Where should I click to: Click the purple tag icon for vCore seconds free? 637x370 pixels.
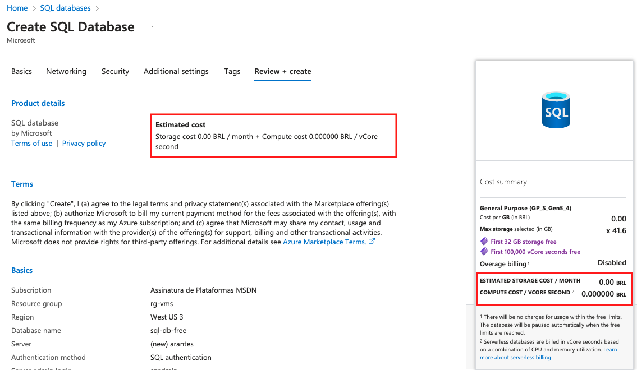pos(484,252)
